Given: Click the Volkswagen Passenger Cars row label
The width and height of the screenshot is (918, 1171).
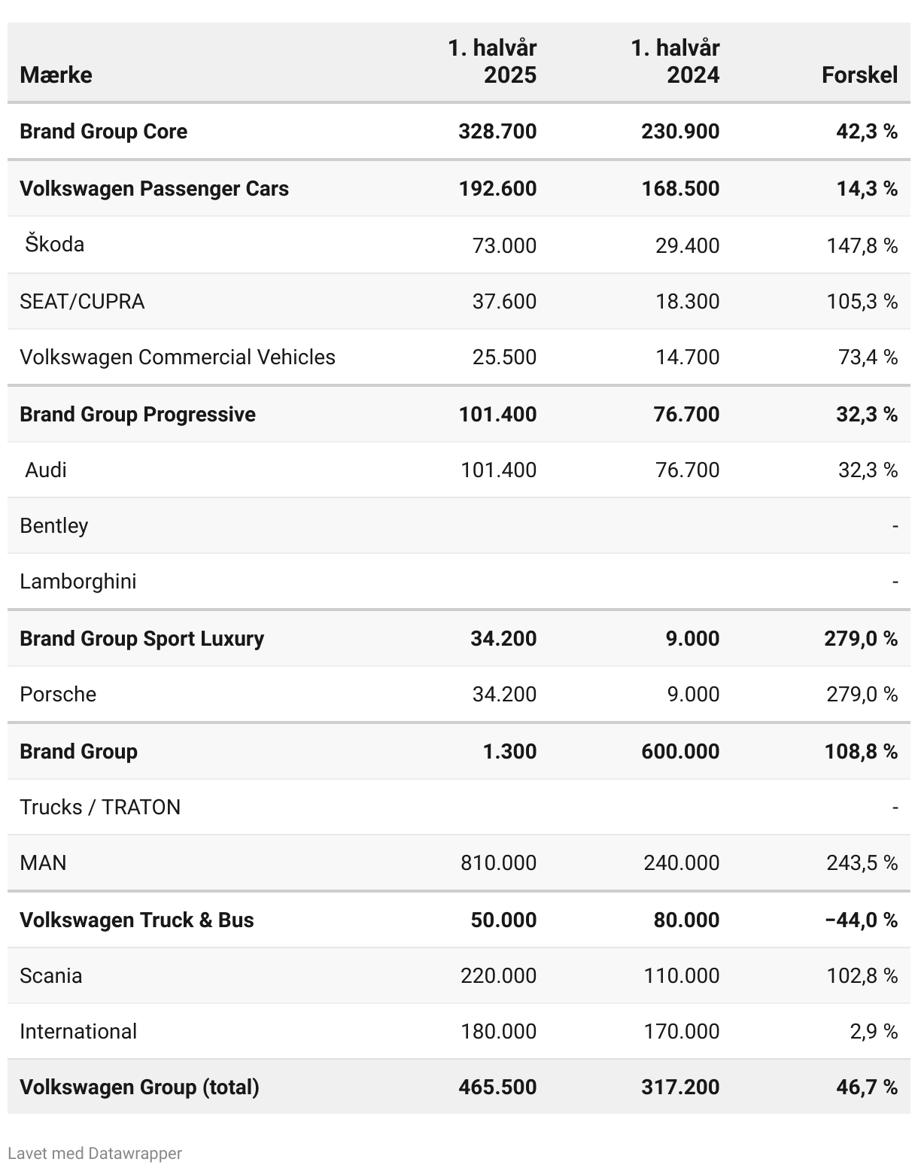Looking at the screenshot, I should (154, 188).
